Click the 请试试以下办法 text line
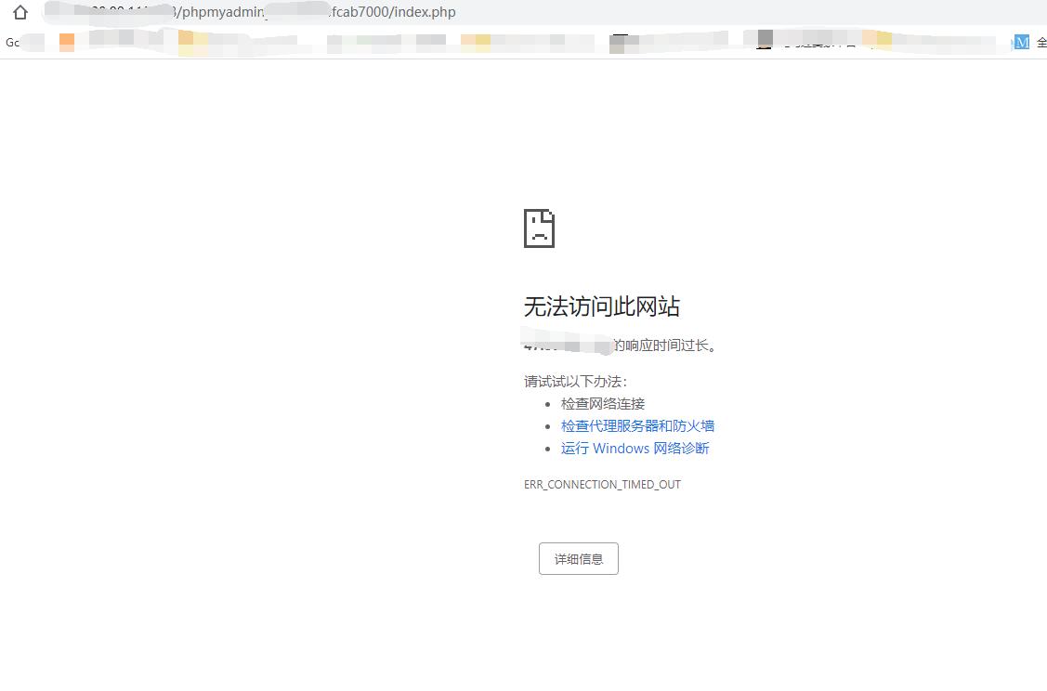 575,382
